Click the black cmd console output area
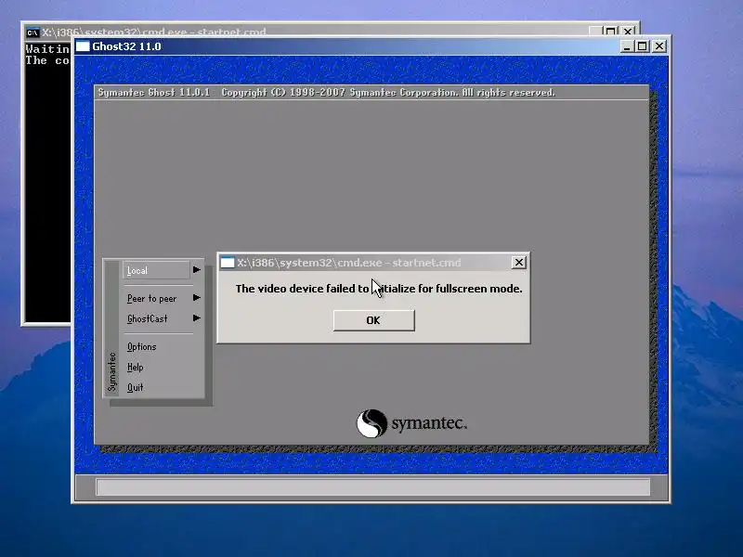This screenshot has height=557, width=743. pos(47,181)
